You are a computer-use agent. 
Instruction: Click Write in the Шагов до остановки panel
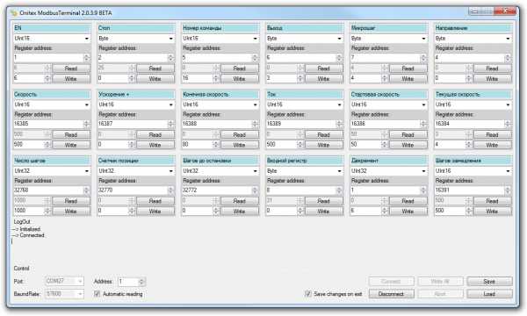pyautogui.click(x=240, y=212)
